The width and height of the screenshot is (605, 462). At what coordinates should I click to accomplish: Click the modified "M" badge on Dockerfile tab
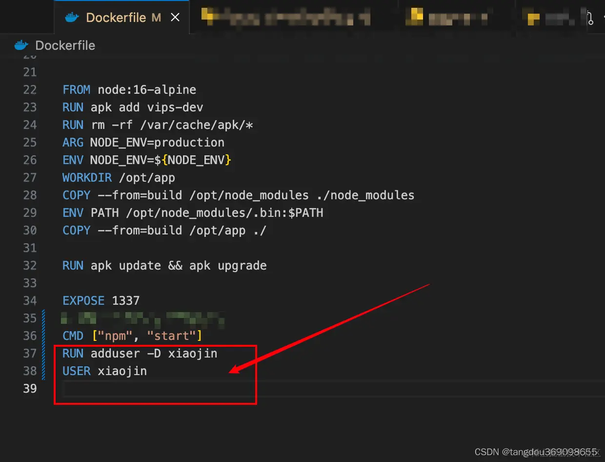click(156, 18)
